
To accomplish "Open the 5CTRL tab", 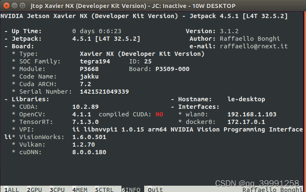I will point(104,189).
